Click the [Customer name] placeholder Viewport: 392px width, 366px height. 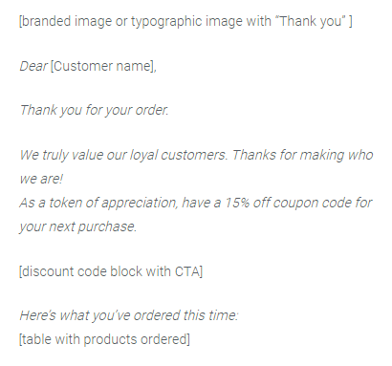pyautogui.click(x=103, y=66)
